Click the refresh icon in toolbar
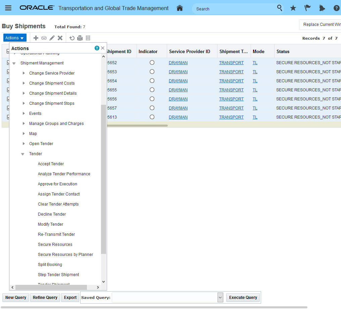341x309 pixels. click(72, 38)
